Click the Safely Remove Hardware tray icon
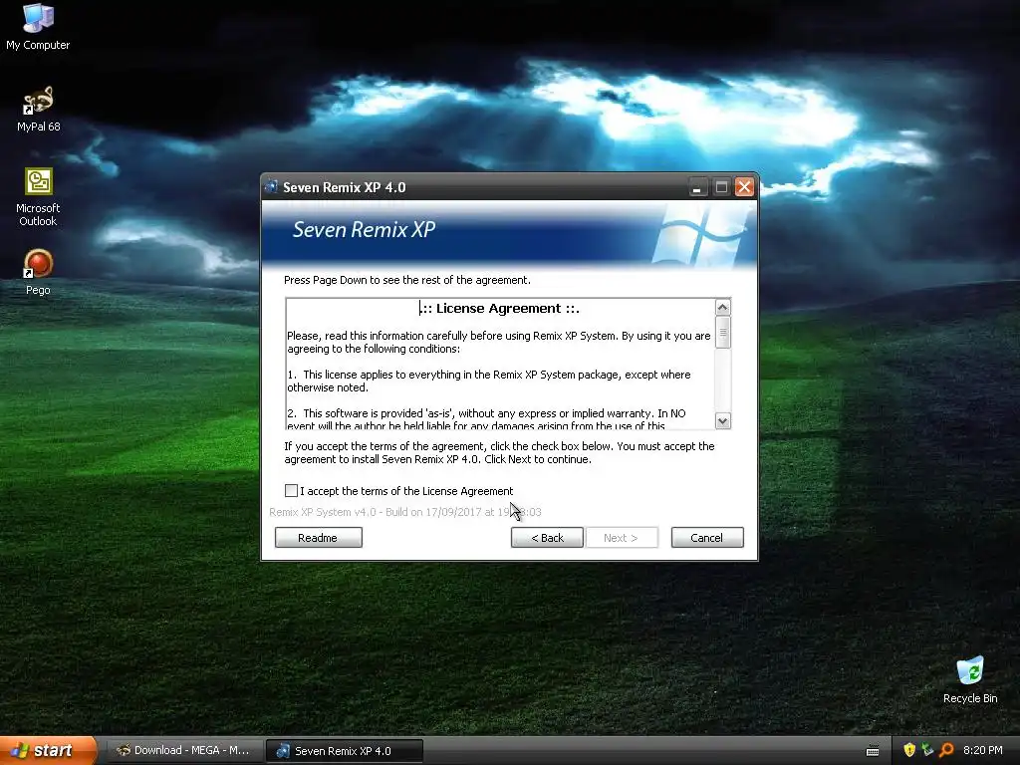 click(x=927, y=750)
